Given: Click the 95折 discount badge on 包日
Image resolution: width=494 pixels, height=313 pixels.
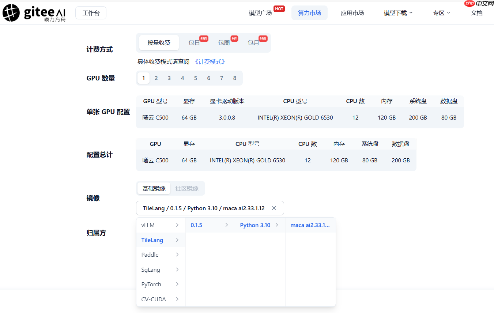Looking at the screenshot, I should pyautogui.click(x=203, y=38).
